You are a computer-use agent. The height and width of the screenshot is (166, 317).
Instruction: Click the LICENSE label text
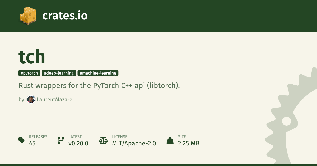click(x=120, y=137)
